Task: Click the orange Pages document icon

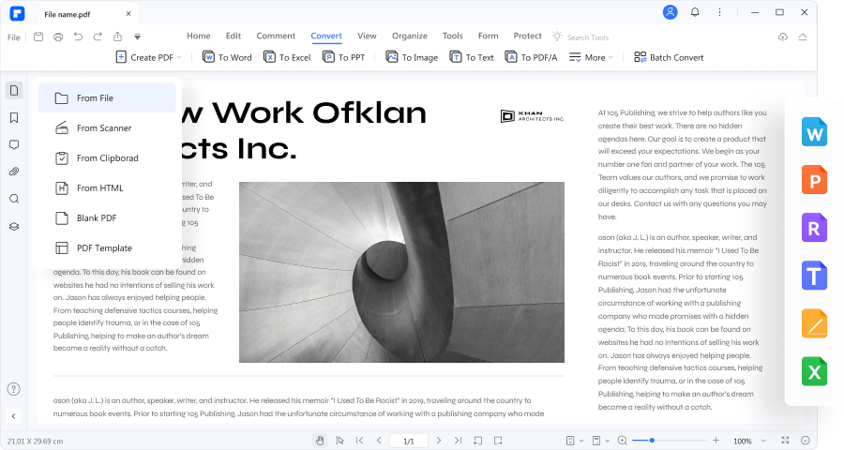Action: click(x=814, y=323)
